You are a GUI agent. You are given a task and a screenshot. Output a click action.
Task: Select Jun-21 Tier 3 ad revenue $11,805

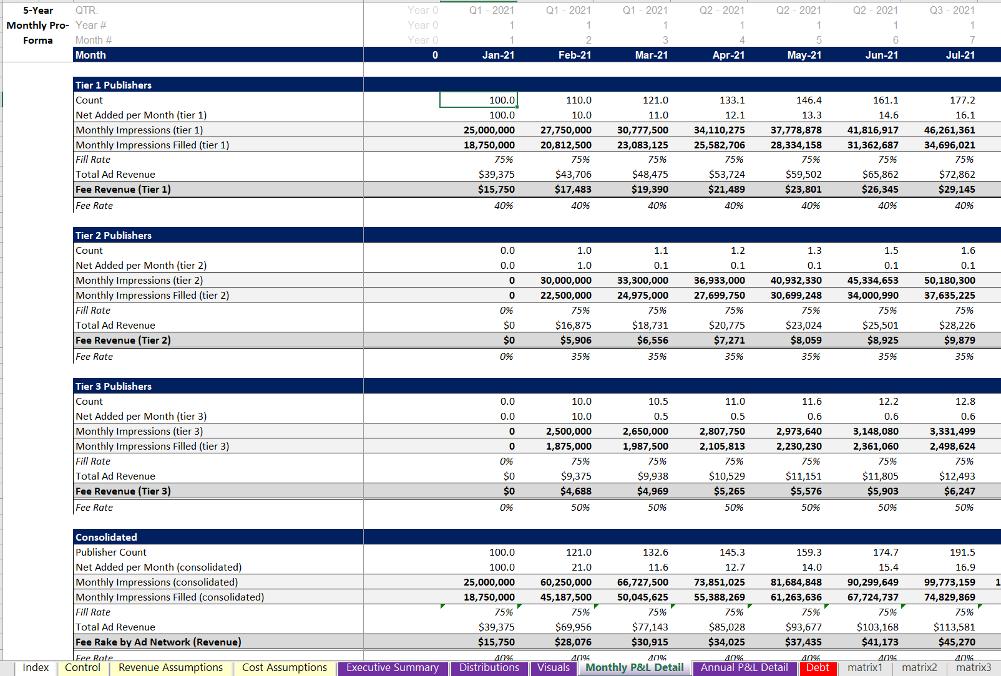click(x=862, y=476)
